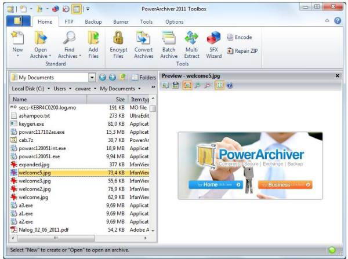Viewport: 348px width, 259px height.
Task: Click the green status indicator in status bar
Action: [332, 250]
